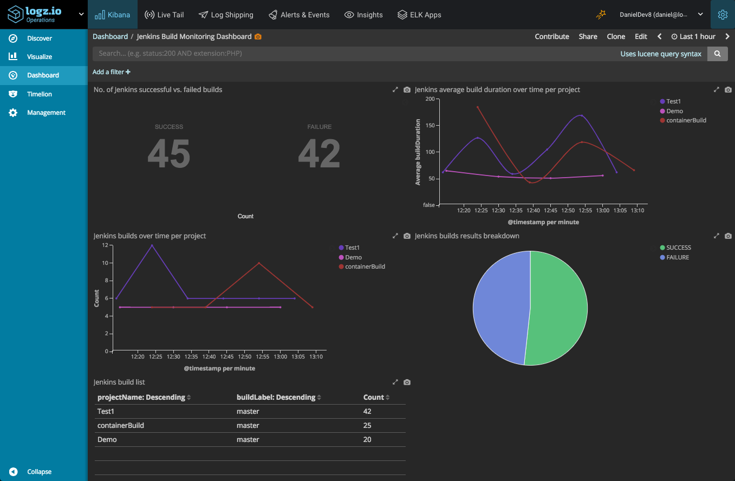The width and height of the screenshot is (735, 481).
Task: Clone the dashboard
Action: tap(616, 36)
